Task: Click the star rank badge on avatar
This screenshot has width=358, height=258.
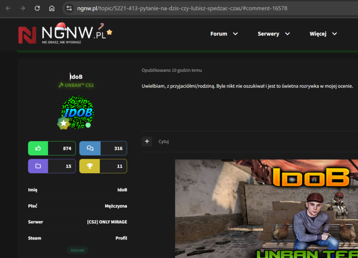Action: (63, 123)
